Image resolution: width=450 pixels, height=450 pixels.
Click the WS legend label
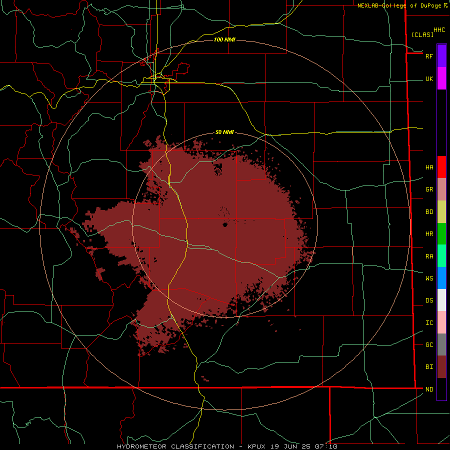pyautogui.click(x=429, y=278)
